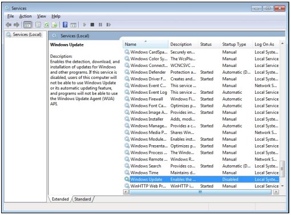Image resolution: width=291 pixels, height=215 pixels.
Task: Open the Help menu
Action: (x=56, y=17)
